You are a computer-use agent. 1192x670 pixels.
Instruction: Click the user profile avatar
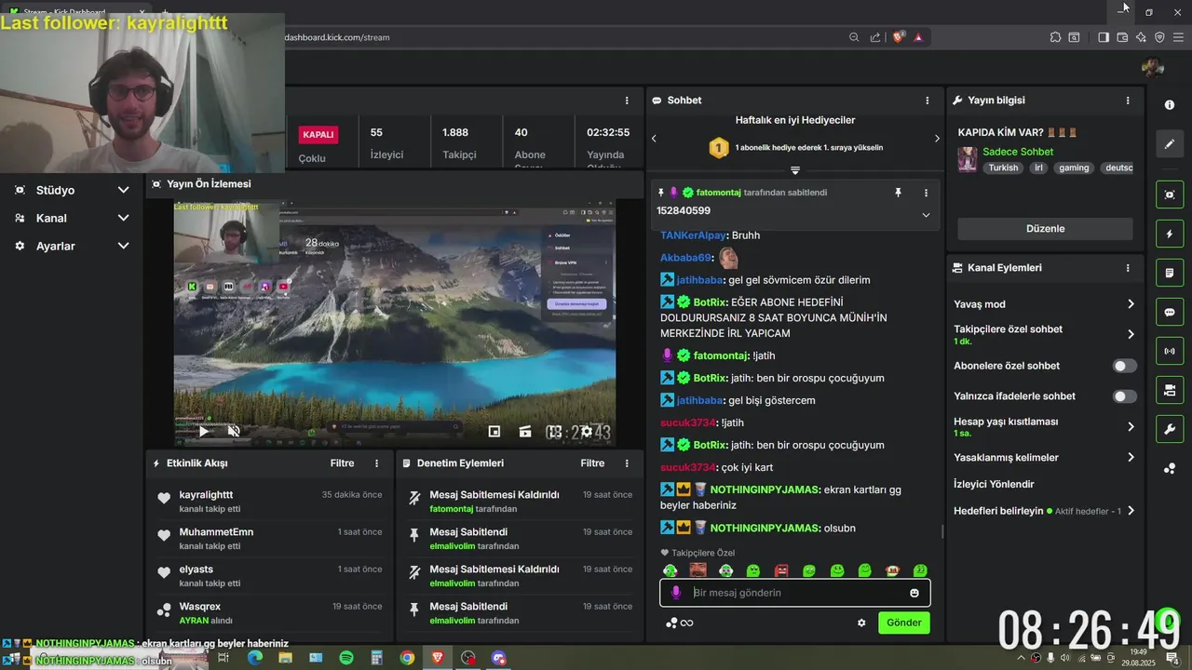pyautogui.click(x=1153, y=67)
